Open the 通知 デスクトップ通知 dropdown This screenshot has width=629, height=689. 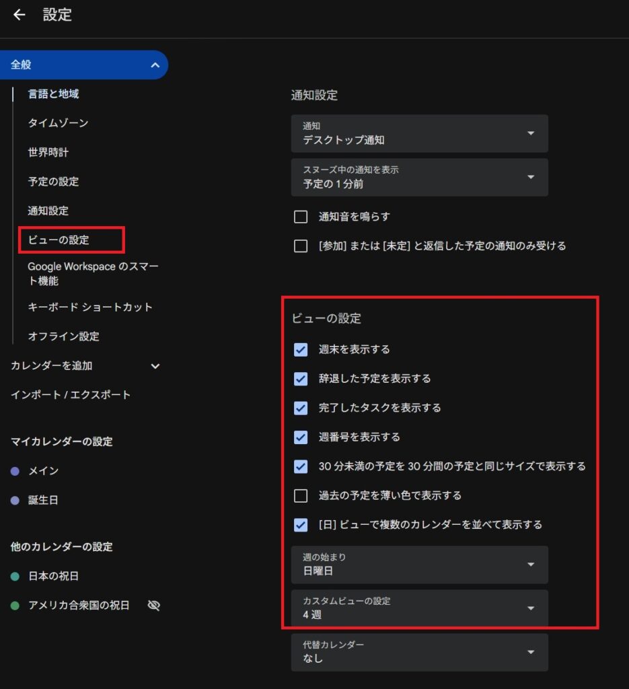[x=419, y=133]
